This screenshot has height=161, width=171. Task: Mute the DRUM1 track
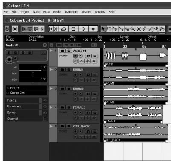(x=62, y=70)
